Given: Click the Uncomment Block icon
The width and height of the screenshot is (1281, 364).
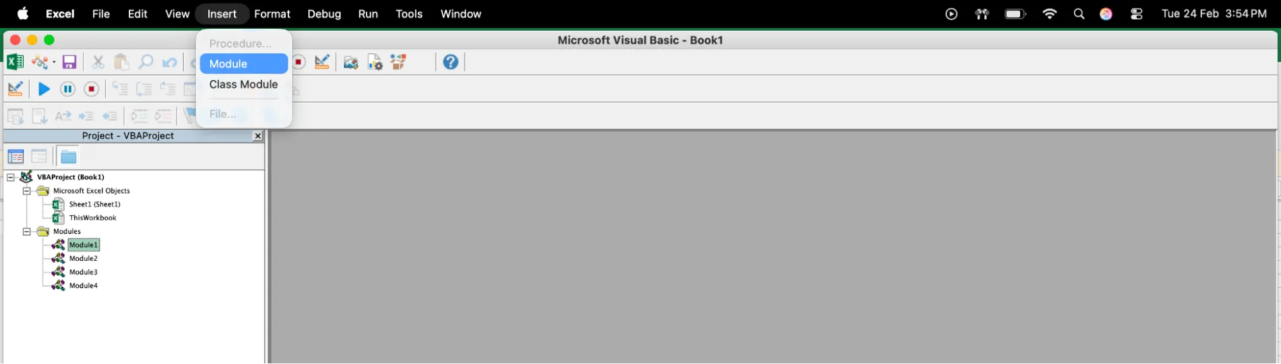Looking at the screenshot, I should pos(163,116).
